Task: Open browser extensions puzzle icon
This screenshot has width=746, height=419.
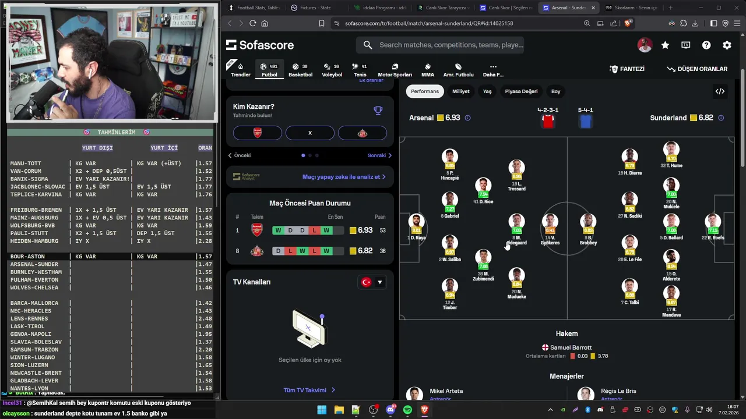Action: coord(684,23)
